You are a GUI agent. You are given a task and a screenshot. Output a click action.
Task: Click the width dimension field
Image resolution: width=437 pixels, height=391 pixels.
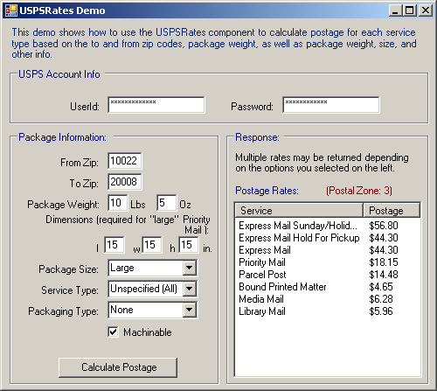152,244
